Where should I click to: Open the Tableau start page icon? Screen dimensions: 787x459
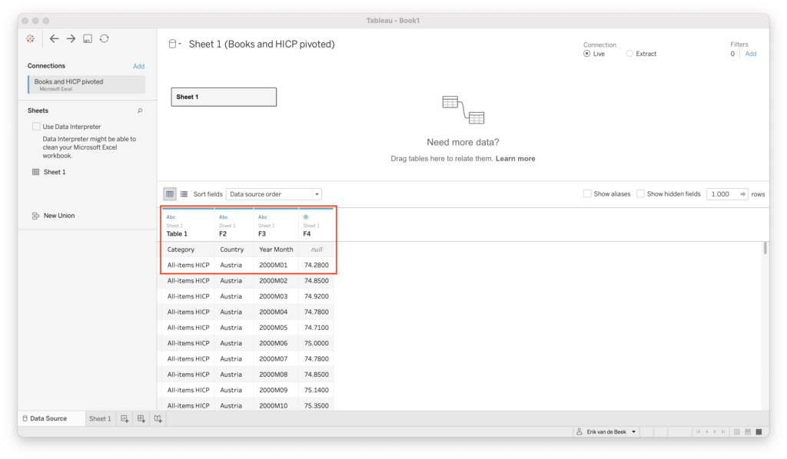coord(30,38)
